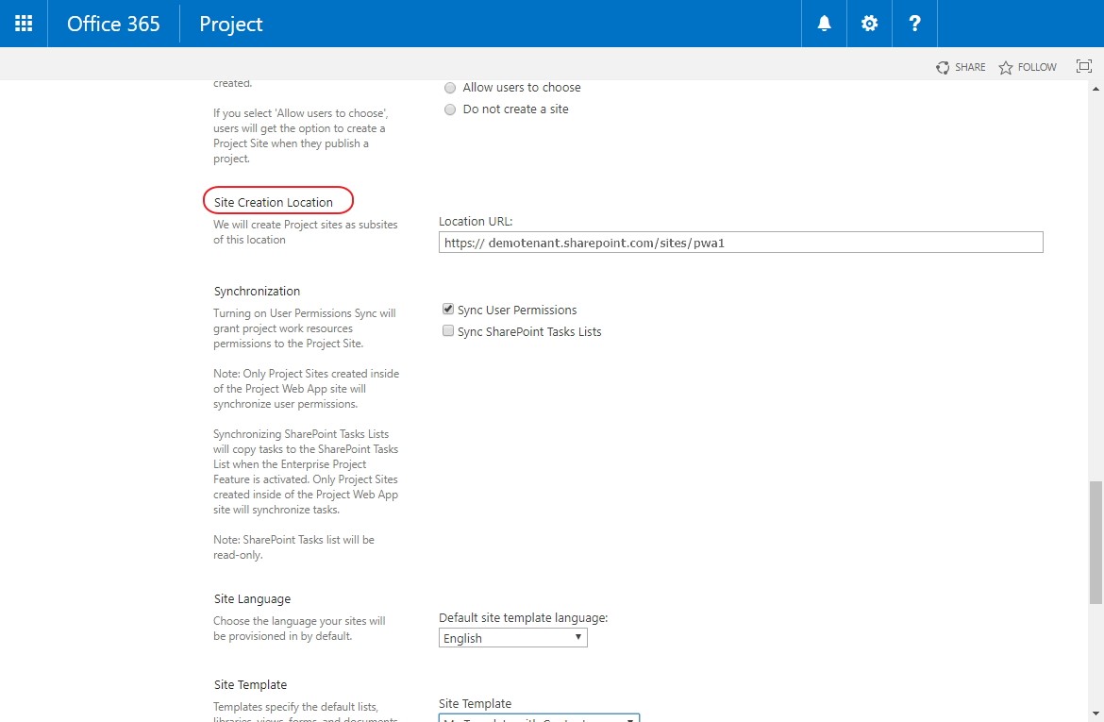1104x722 pixels.
Task: Click the scrollbar up arrow
Action: point(1096,89)
